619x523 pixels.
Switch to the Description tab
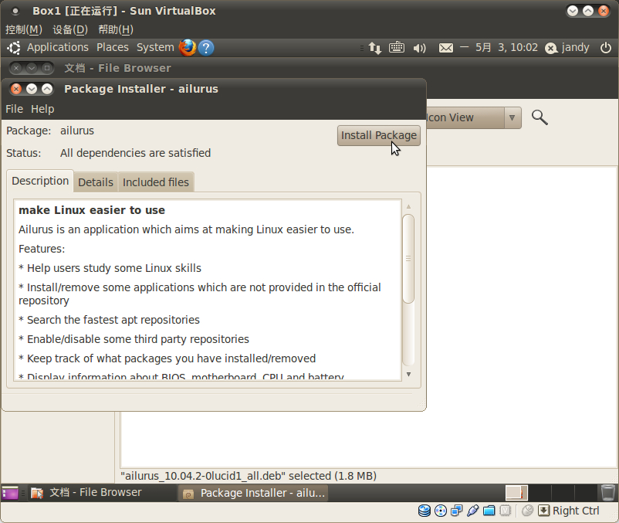point(40,181)
